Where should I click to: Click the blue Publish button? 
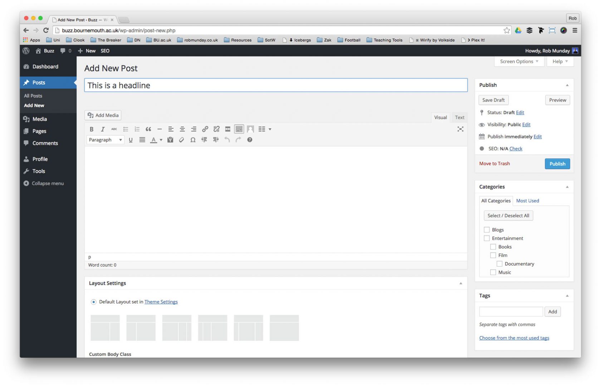pos(557,164)
